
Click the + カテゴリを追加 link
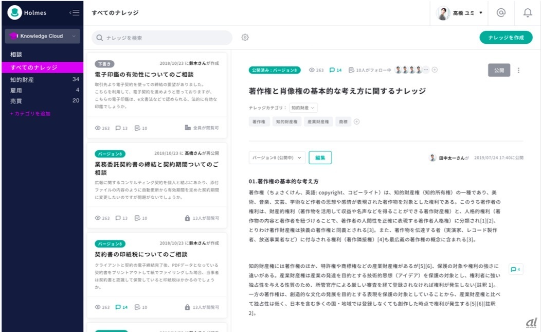point(30,113)
